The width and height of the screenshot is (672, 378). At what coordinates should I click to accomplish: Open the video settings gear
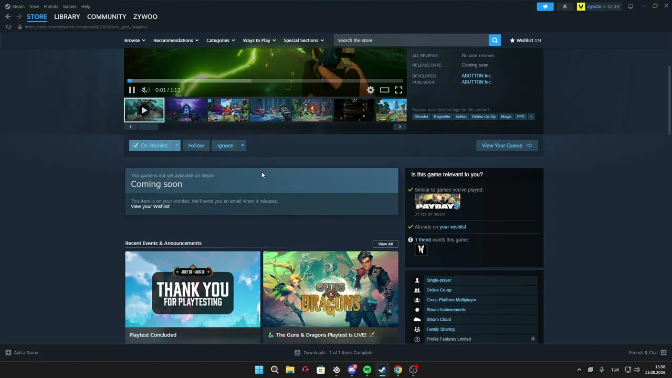click(x=371, y=90)
